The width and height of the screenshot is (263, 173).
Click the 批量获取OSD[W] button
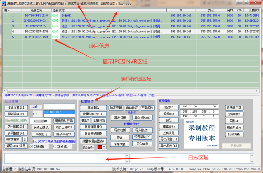pyautogui.click(x=93, y=114)
